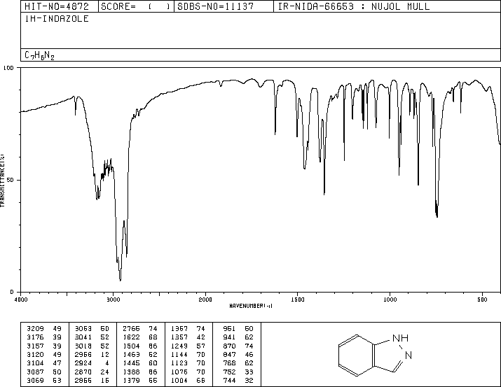The image size is (501, 387).
Task: Click the TRANSMITTANCE vertical axis title
Action: pyautogui.click(x=2, y=181)
